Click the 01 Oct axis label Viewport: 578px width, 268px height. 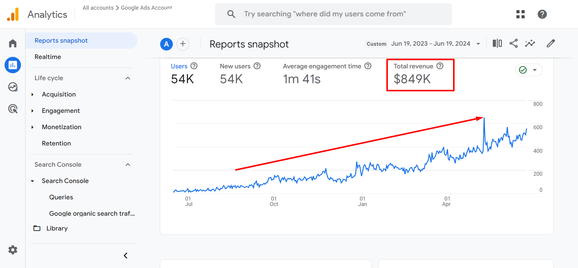pyautogui.click(x=274, y=201)
